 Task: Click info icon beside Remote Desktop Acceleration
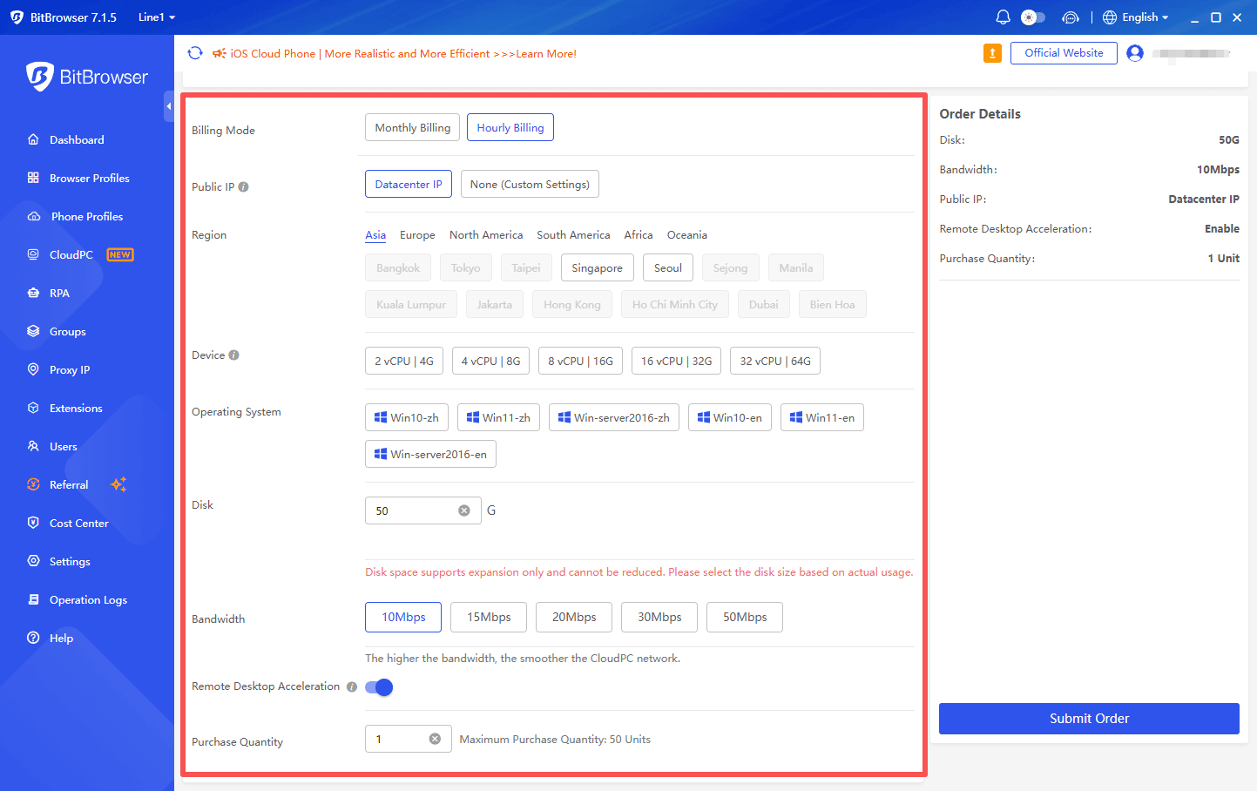click(352, 686)
